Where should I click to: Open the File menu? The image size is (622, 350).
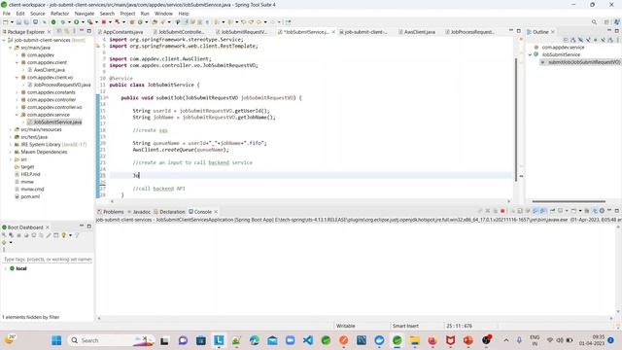[x=7, y=14]
